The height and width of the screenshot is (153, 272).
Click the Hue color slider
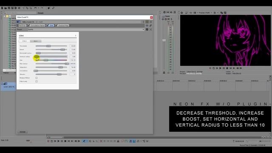[x=51, y=60]
